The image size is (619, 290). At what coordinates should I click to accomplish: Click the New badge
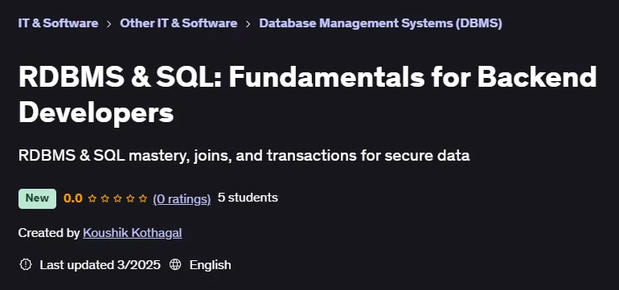pyautogui.click(x=37, y=198)
